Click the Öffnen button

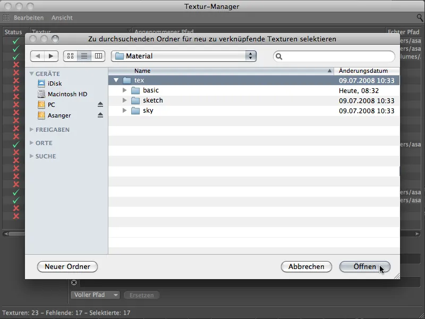tap(365, 267)
